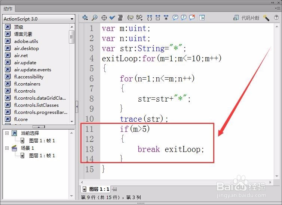
Task: Open air.update package entry
Action: click(x=25, y=63)
